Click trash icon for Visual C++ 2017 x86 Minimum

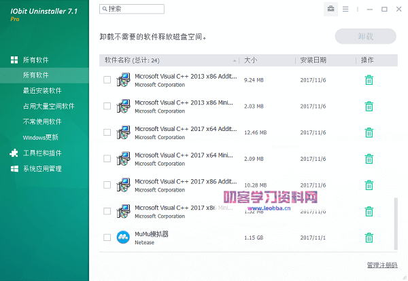pyautogui.click(x=369, y=211)
